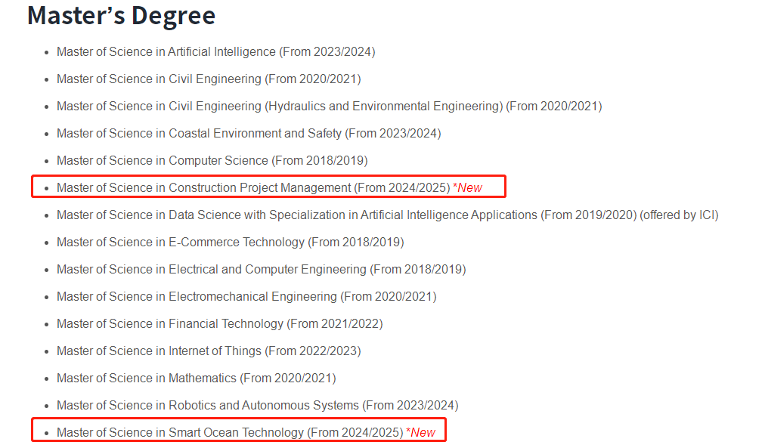Click Master of Science in Construction Project Management
The image size is (765, 445).
point(204,188)
